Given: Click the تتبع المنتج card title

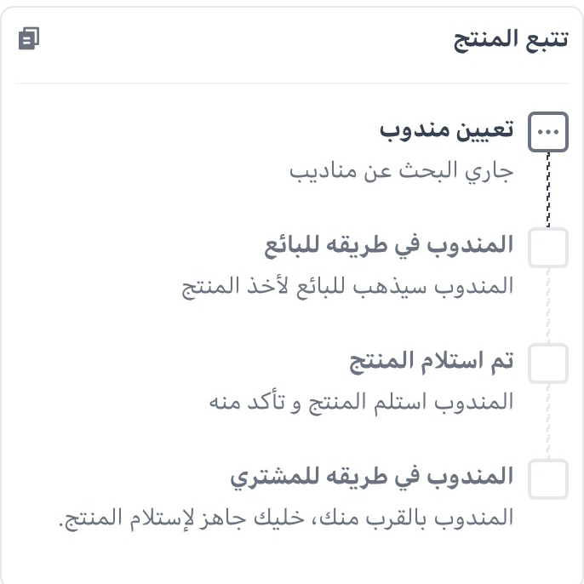Looking at the screenshot, I should (511, 40).
